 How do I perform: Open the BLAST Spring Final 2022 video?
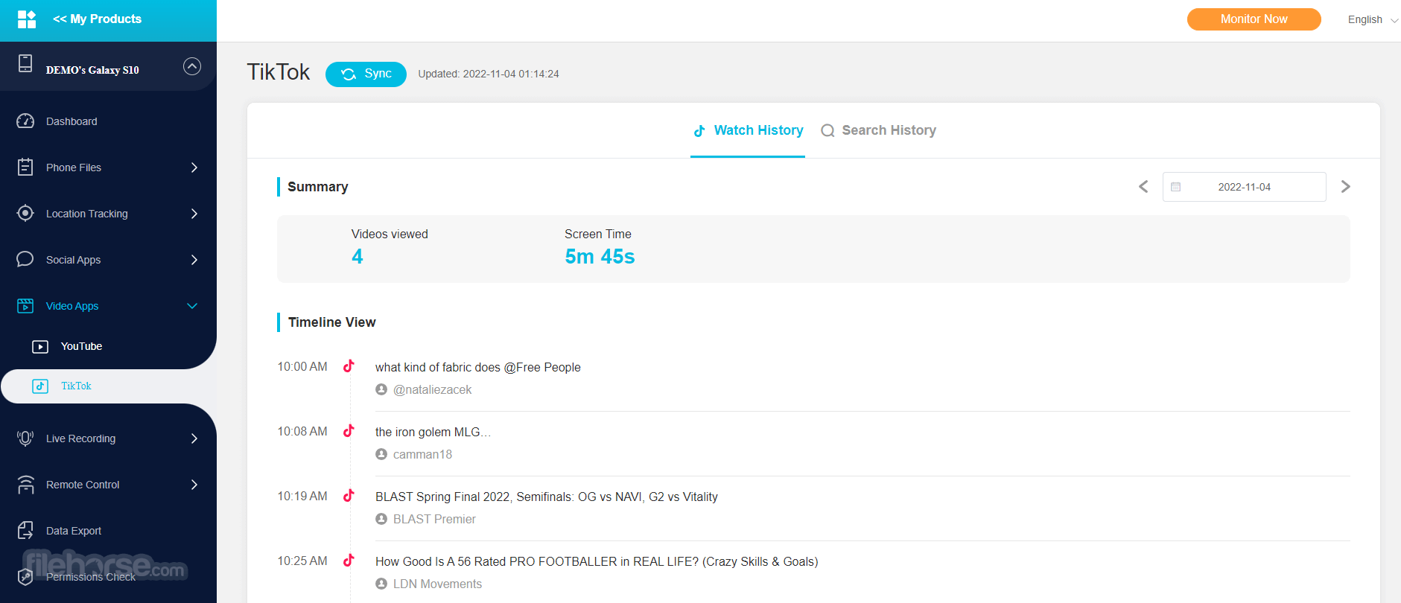[x=547, y=497]
